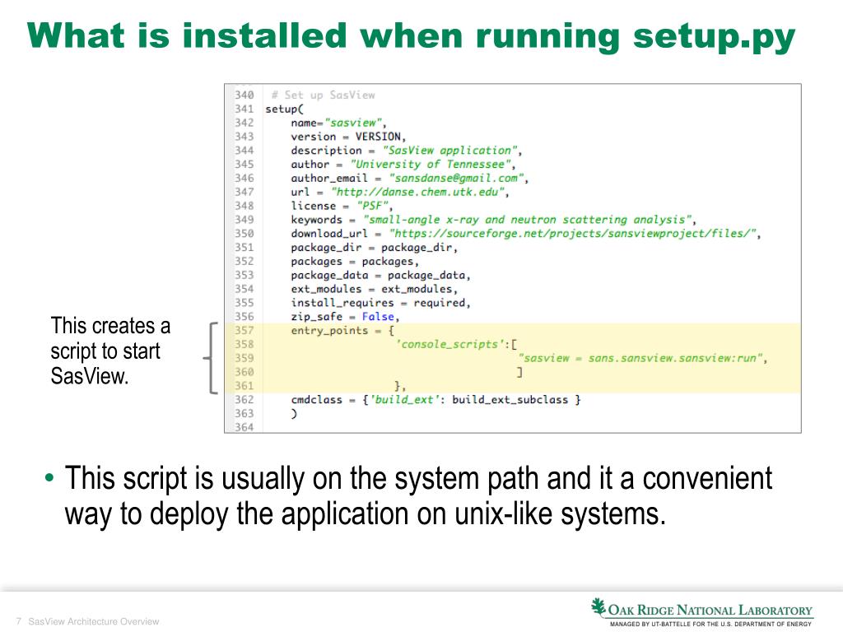Click the comment "# Set up SasView"
The image size is (843, 632).
[x=323, y=95]
